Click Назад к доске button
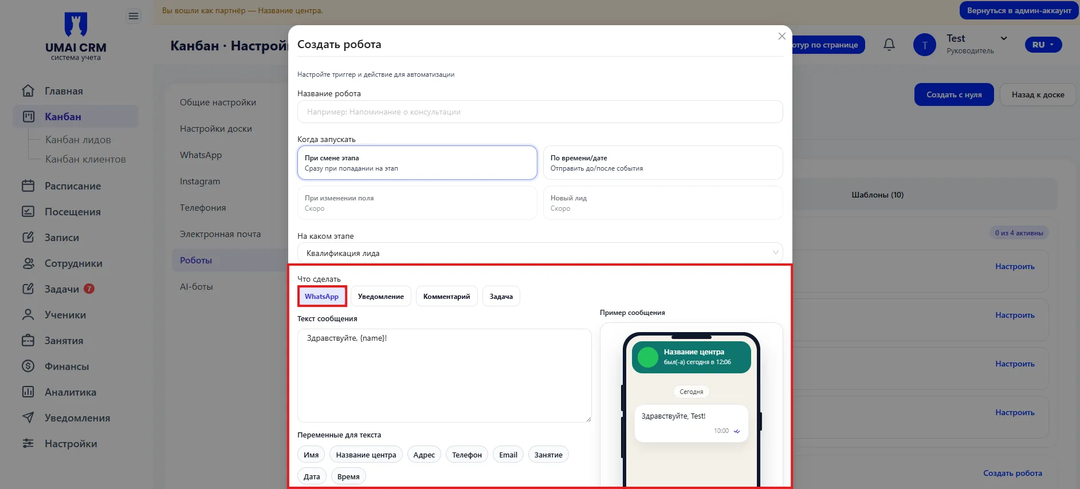The height and width of the screenshot is (489, 1080). [x=1038, y=94]
